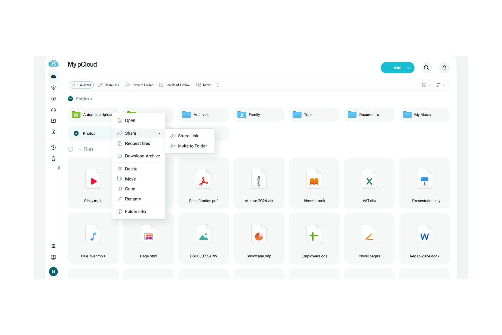Select Share Link in the submenu
The height and width of the screenshot is (335, 502).
coord(190,136)
